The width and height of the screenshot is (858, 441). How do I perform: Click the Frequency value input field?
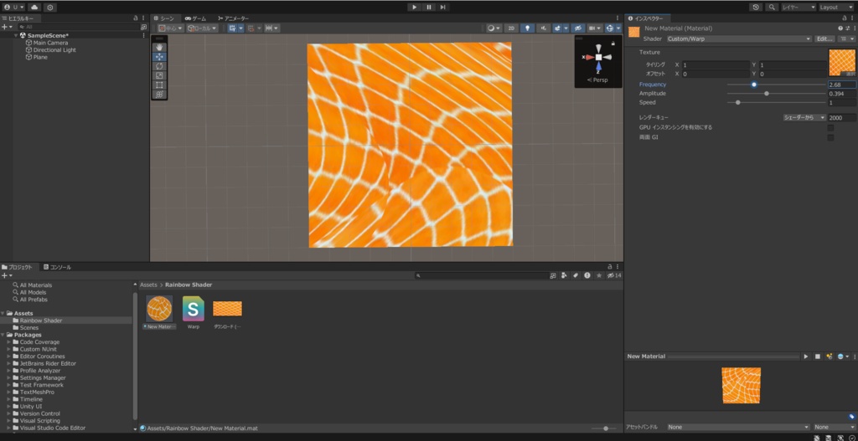pos(841,85)
